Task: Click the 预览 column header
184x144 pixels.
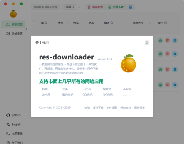Action: (x=76, y=23)
